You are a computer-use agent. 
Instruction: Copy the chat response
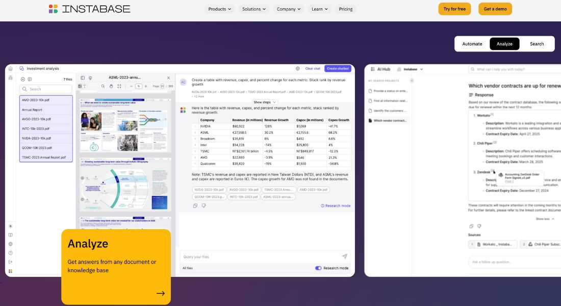[195, 206]
